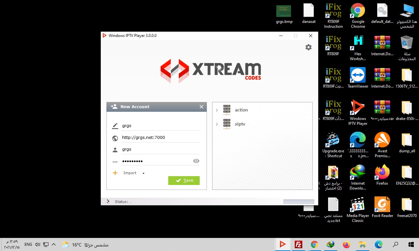Screen dimensions: 419x251
Task: Open the settings gear in IPTV Player
Action: 308,47
